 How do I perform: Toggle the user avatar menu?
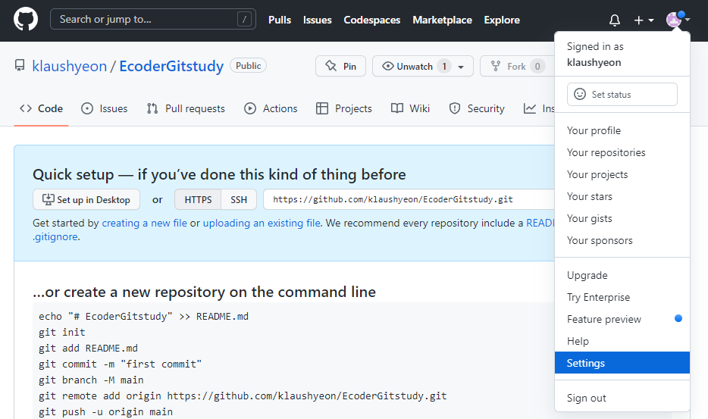point(678,20)
